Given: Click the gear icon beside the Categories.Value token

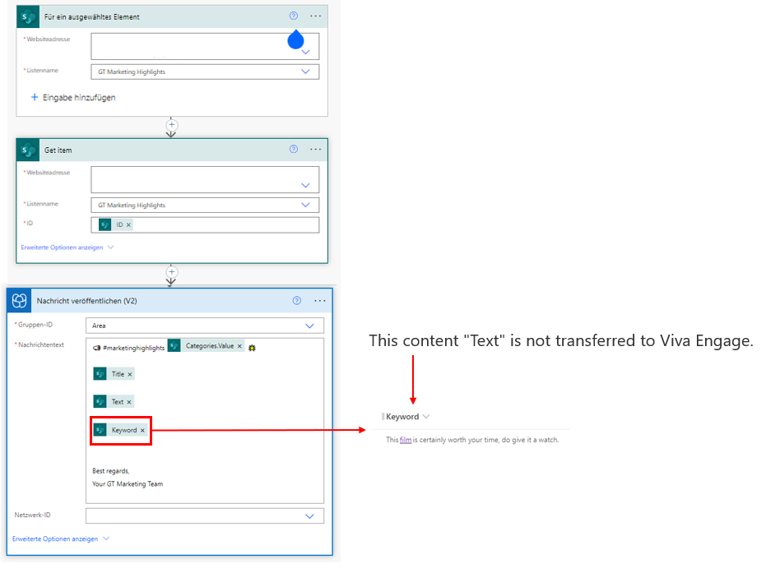Looking at the screenshot, I should tap(251, 346).
